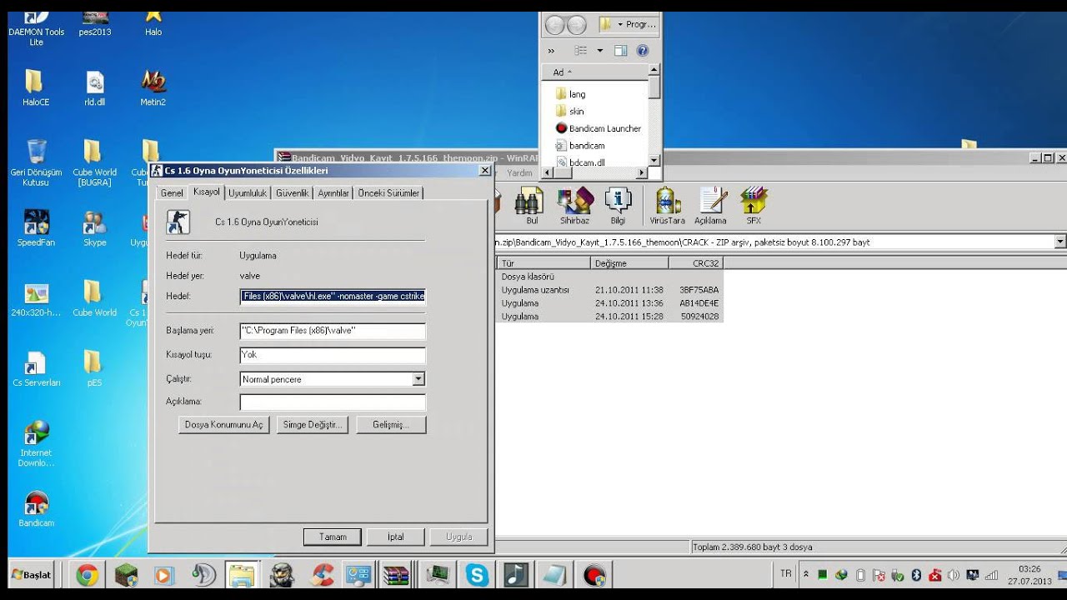Click the Açıklama comment icon in WinRAR
Viewport: 1067px width, 600px height.
pos(710,205)
